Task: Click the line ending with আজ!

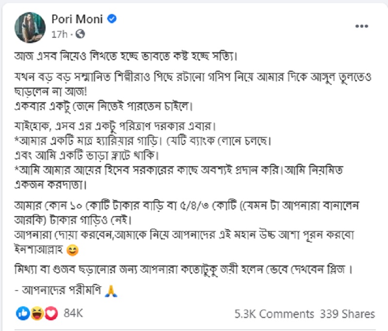Action: 51,92
